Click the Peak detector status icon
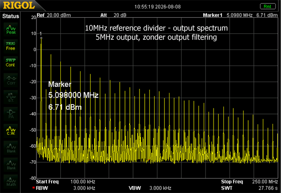Viewport: 281px width, 193px height. (x=11, y=29)
